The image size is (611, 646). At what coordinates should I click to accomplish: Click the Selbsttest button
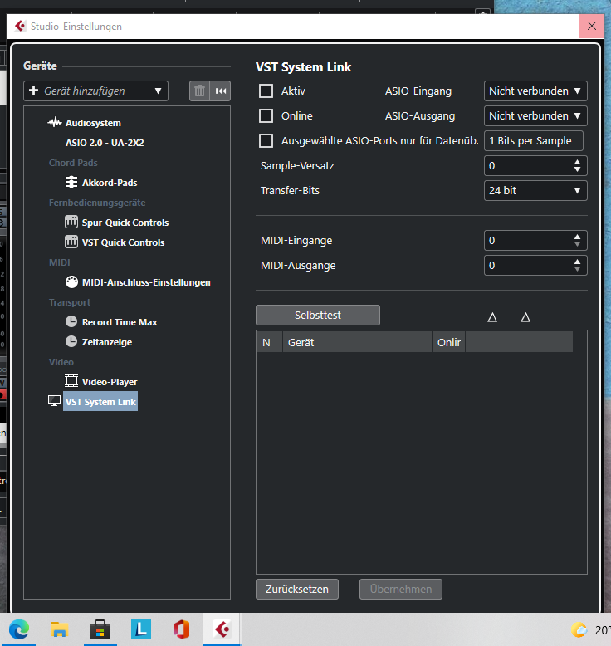318,316
